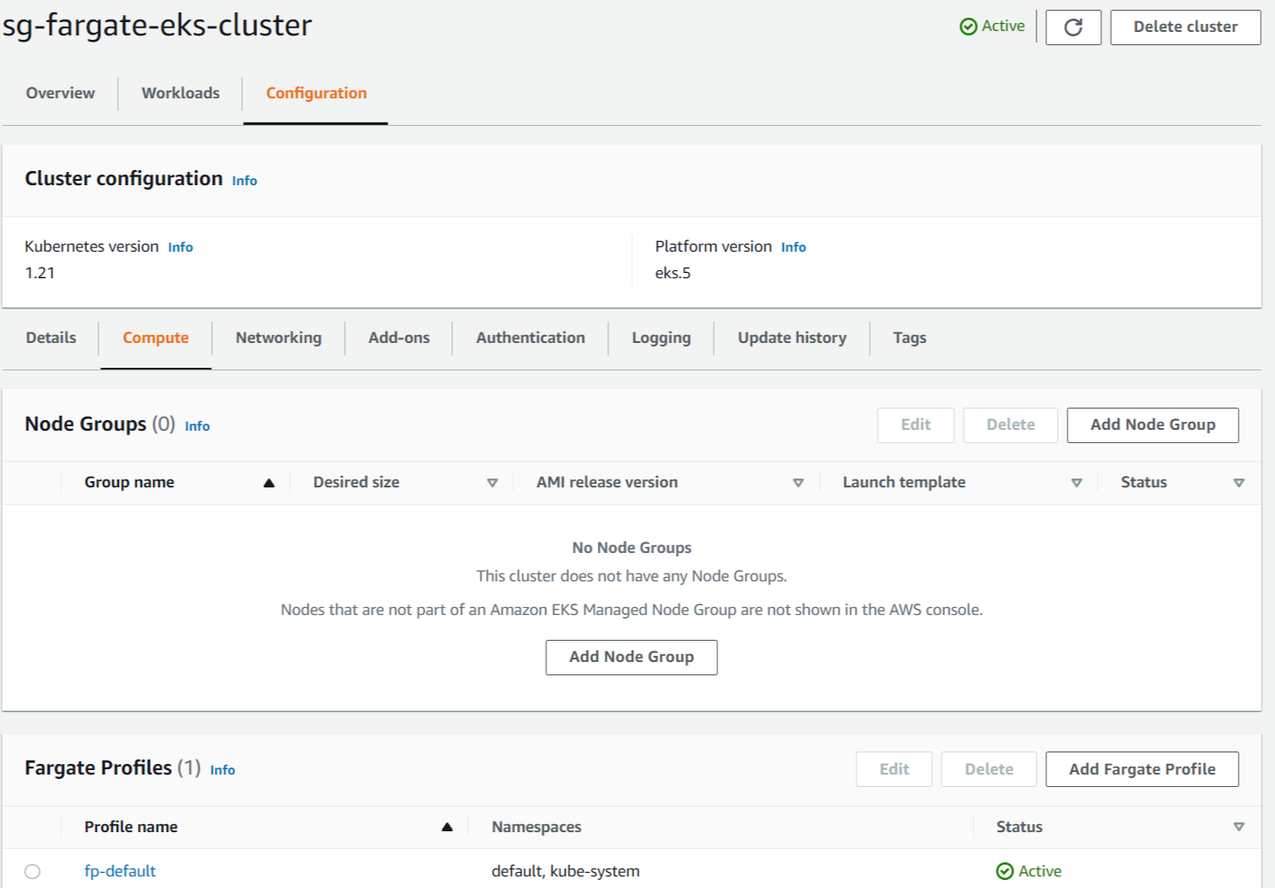The width and height of the screenshot is (1275, 888).
Task: Go to the Networking sub-tab
Action: 278,338
